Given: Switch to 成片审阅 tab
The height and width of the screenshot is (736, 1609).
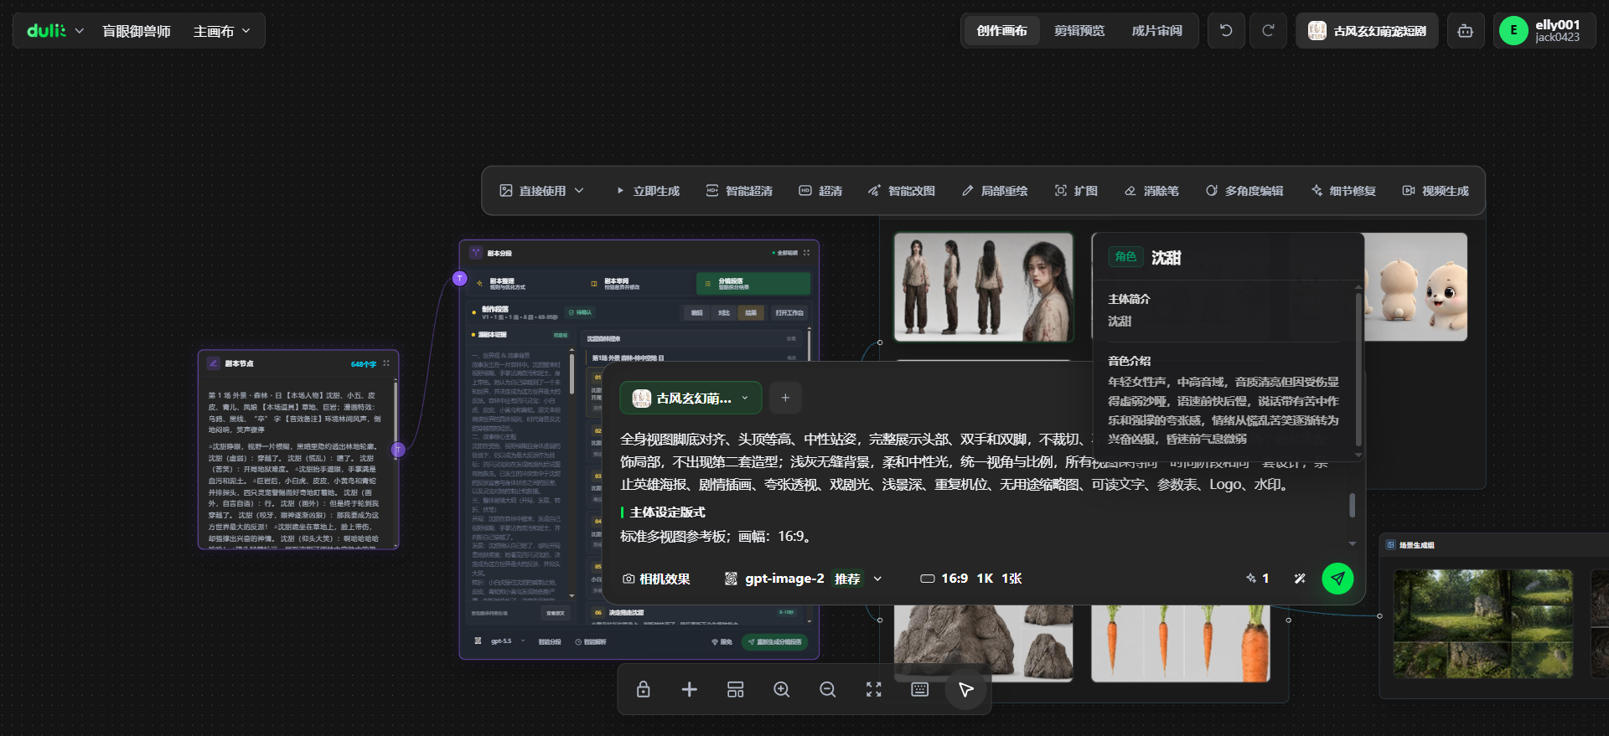Looking at the screenshot, I should pyautogui.click(x=1156, y=31).
